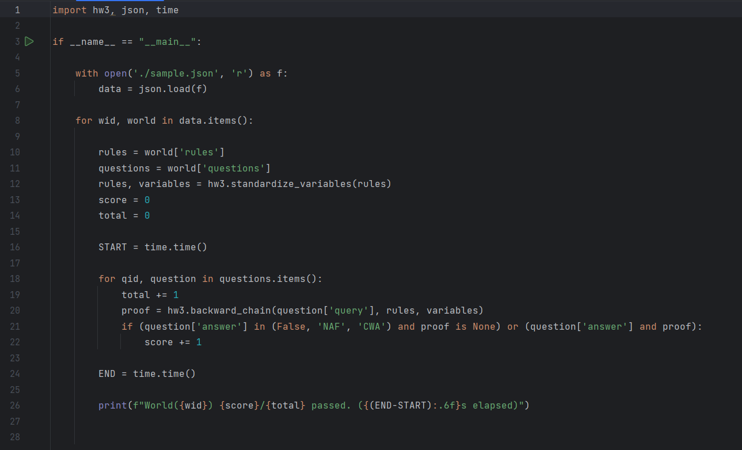Select line number 16

pyautogui.click(x=15, y=247)
